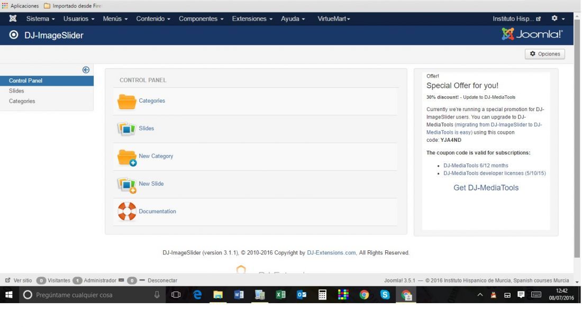Open the Windows Start menu
This screenshot has height=327, width=582.
[x=9, y=295]
